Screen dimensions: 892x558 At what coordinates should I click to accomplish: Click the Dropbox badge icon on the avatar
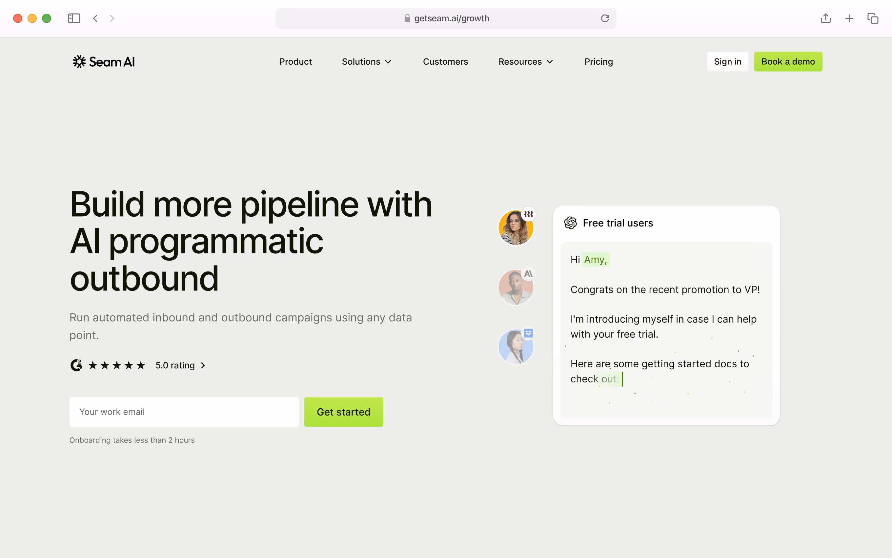tap(528, 333)
